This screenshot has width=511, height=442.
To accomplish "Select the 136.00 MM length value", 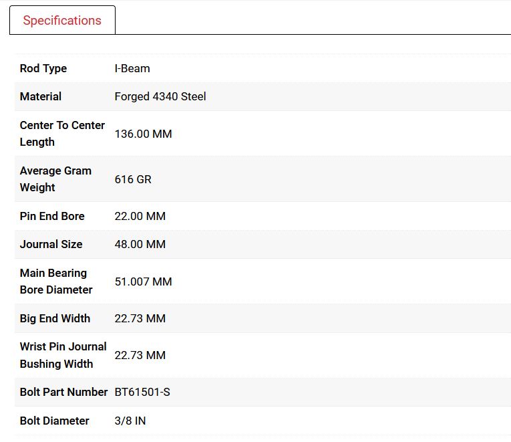I will click(144, 134).
